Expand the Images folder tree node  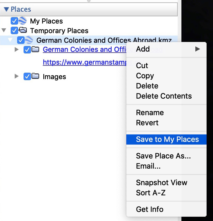[x=17, y=76]
